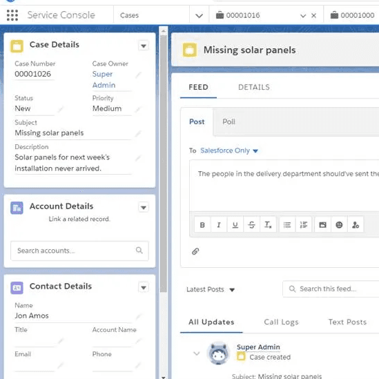This screenshot has width=379, height=379.
Task: Open the Salesforce Only audience dropdown
Action: pos(229,150)
